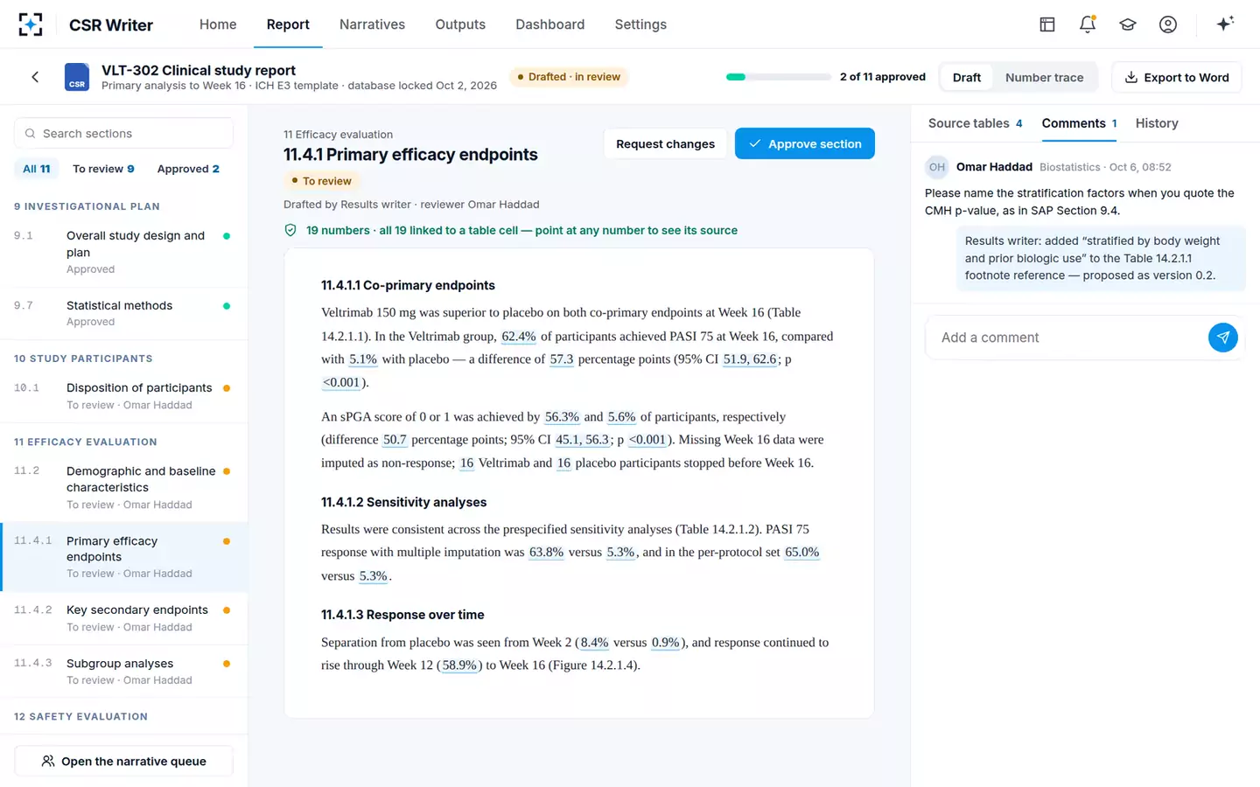
Task: Click the linked number 50.7
Action: click(395, 440)
